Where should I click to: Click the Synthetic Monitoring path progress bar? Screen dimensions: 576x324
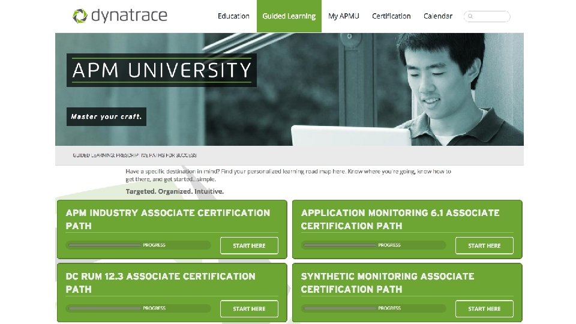[374, 308]
